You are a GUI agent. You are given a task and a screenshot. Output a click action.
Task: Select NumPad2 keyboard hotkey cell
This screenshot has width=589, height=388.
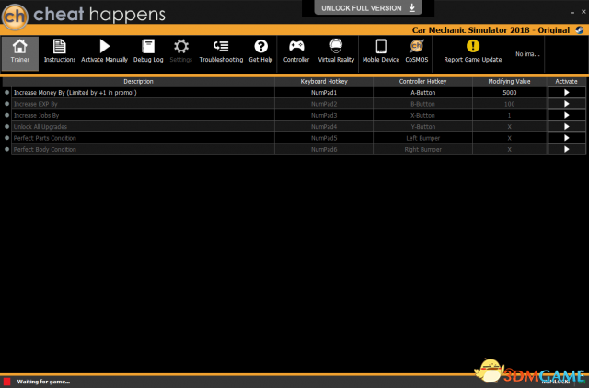(324, 104)
